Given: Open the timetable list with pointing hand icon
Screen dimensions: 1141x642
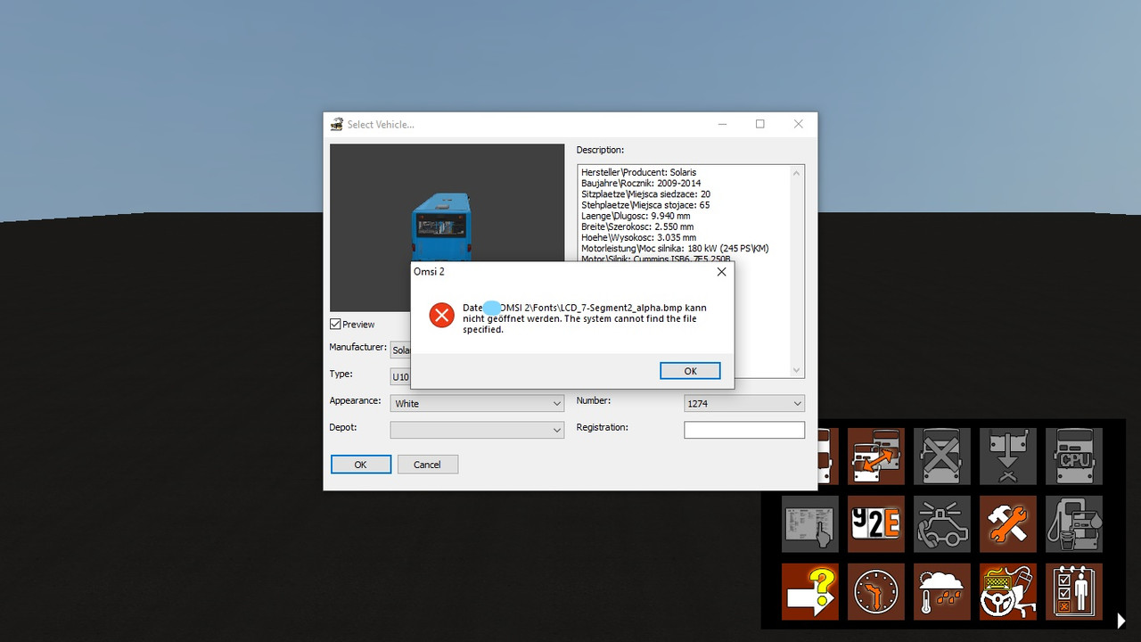Looking at the screenshot, I should click(x=810, y=523).
